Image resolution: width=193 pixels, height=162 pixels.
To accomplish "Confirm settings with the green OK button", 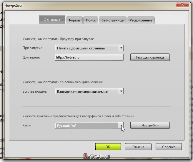I will [107, 147].
